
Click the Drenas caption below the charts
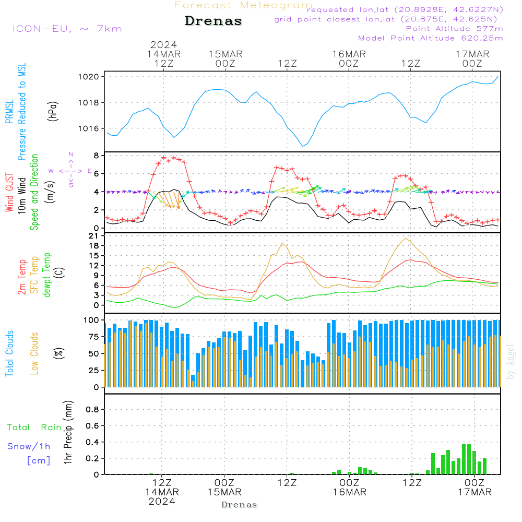click(x=239, y=505)
